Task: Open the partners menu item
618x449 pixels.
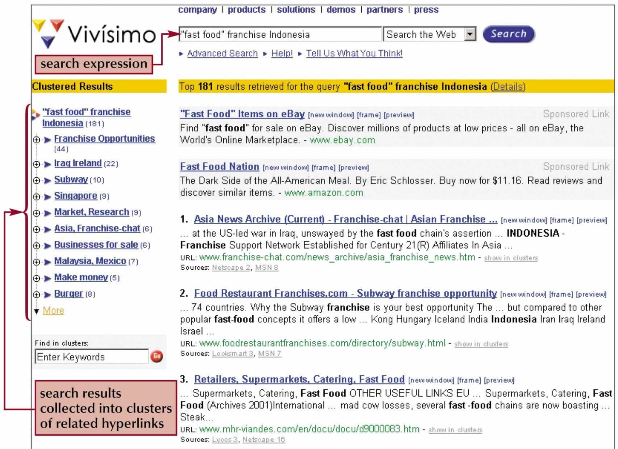Action: (384, 10)
